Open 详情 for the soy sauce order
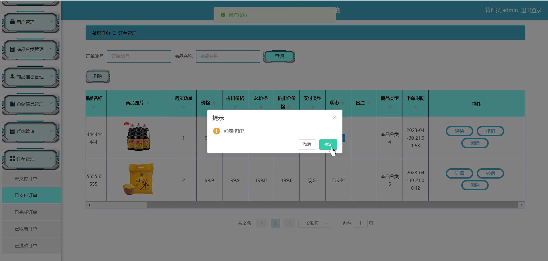 [460, 131]
